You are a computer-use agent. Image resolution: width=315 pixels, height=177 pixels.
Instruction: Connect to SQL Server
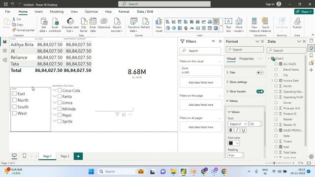coord(84,25)
